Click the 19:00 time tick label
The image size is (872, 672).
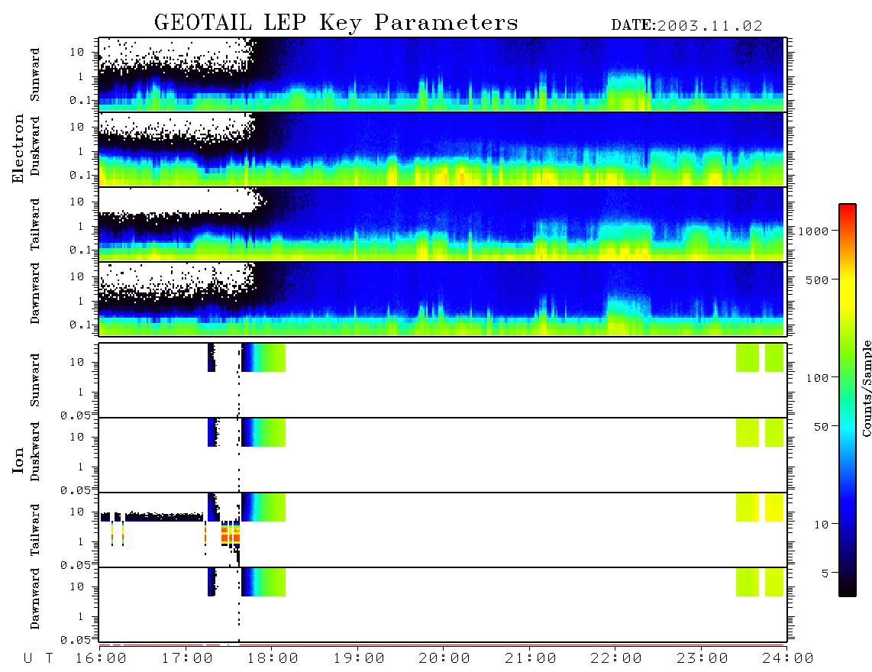(359, 659)
